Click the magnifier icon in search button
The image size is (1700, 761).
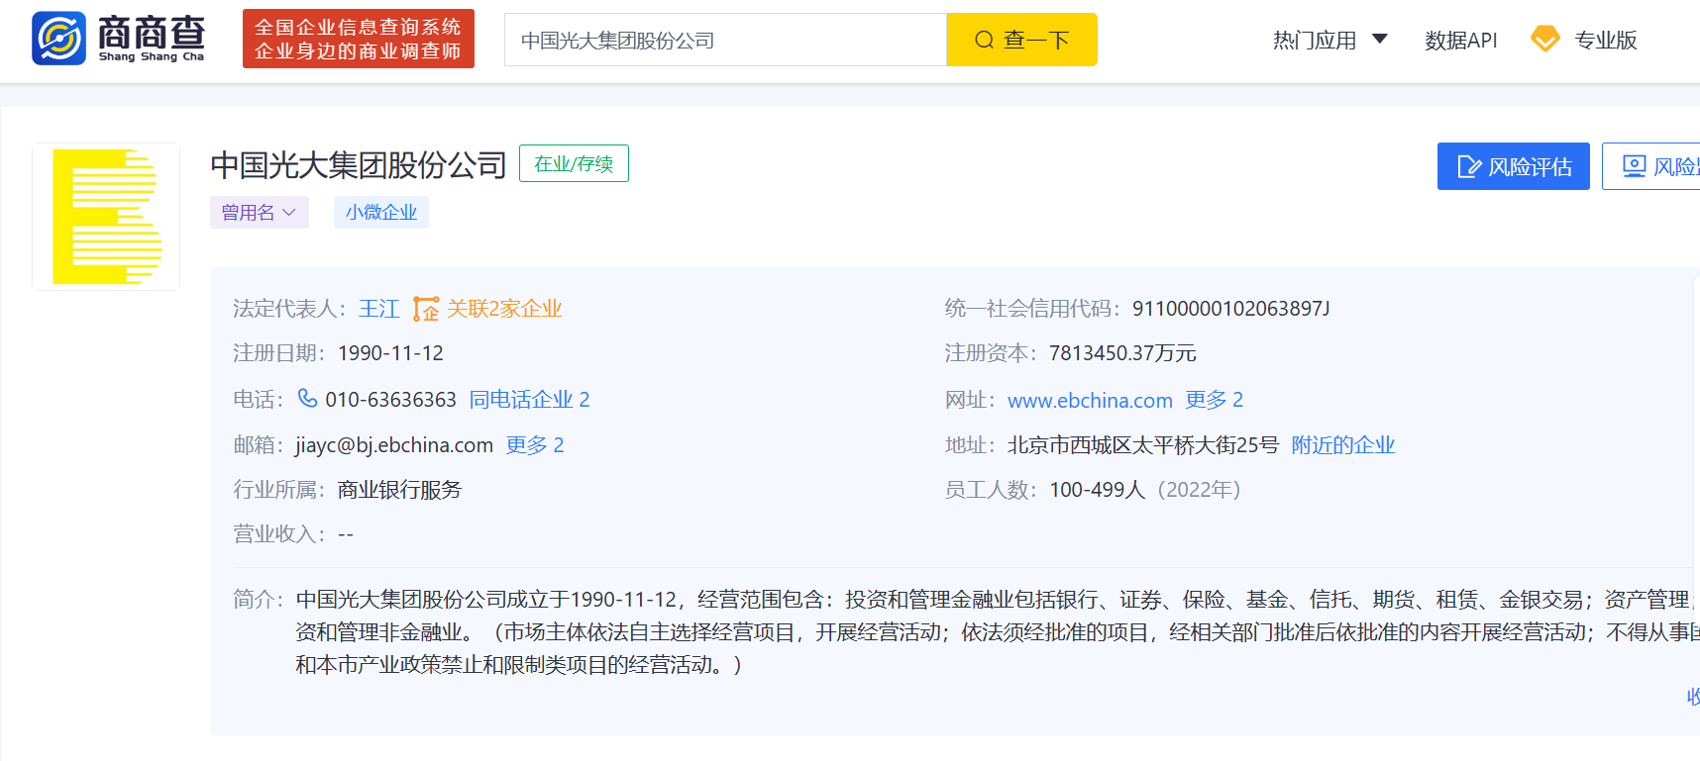[x=984, y=40]
